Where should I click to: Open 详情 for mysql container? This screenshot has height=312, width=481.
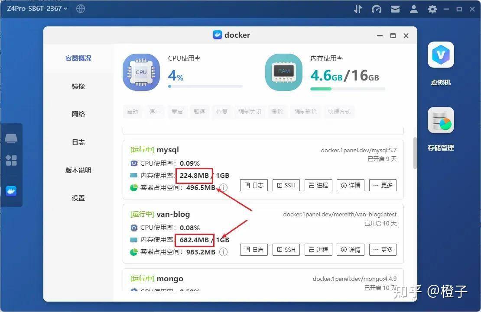click(x=351, y=185)
